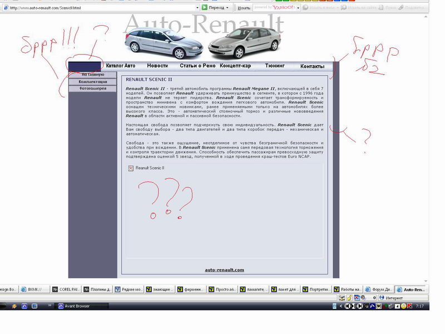The image size is (445, 334).
Task: Expand hidden system tray icons arrow
Action: (x=341, y=306)
